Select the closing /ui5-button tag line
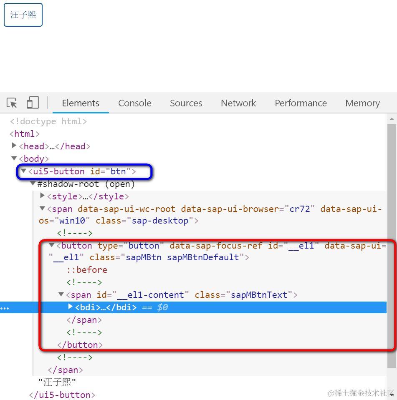This screenshot has width=397, height=400. pos(62,395)
